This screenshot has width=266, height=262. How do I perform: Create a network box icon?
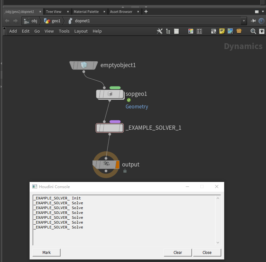214,31
